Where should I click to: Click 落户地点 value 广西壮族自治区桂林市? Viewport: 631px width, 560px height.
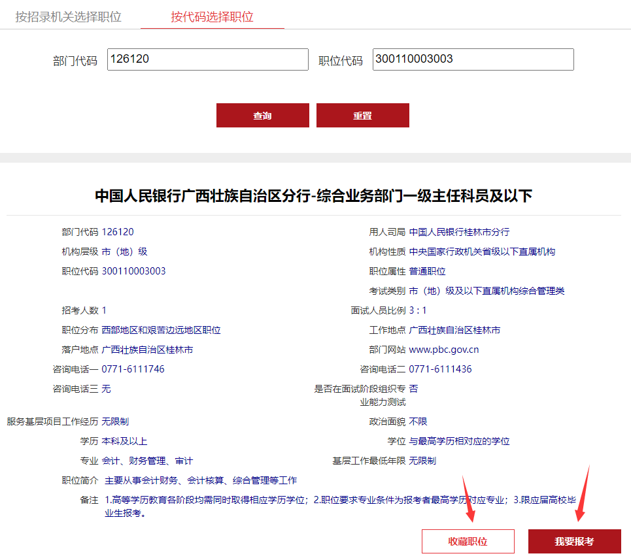pyautogui.click(x=147, y=350)
